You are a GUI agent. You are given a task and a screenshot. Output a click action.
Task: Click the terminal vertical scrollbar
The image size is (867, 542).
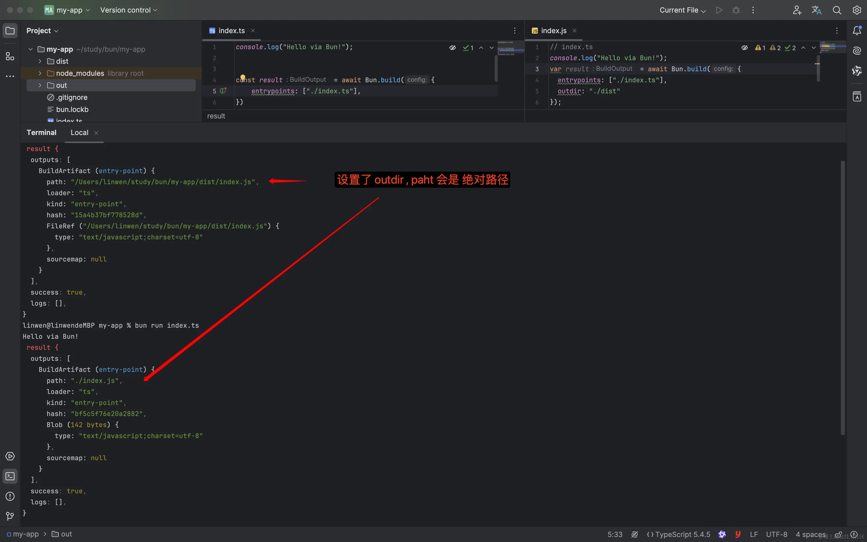[x=843, y=298]
